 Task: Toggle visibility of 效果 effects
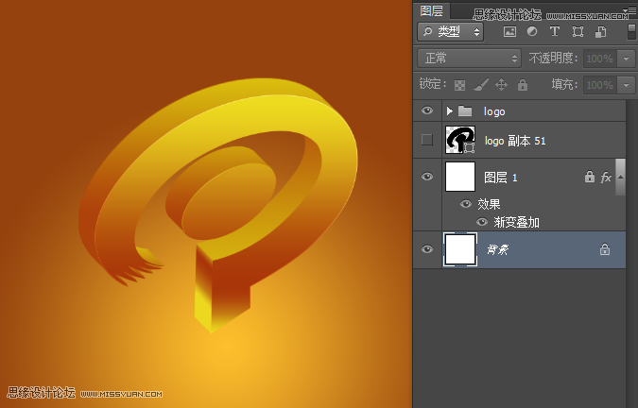point(465,204)
